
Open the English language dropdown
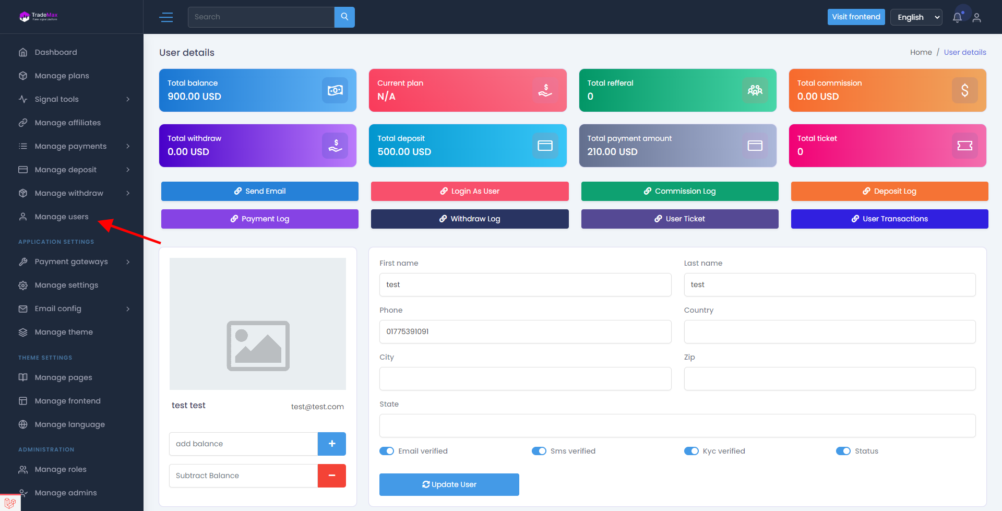click(x=916, y=17)
